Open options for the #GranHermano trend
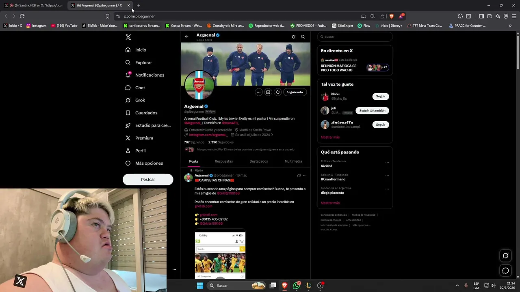520x292 pixels. 387,176
